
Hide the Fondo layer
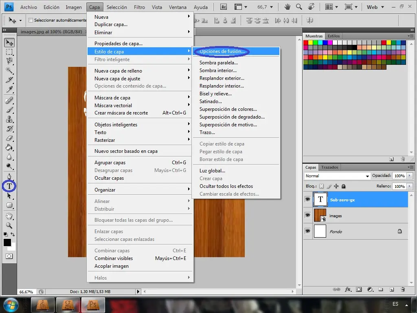(308, 231)
